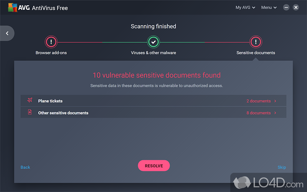Expand the 2 documents plane tickets chevron
The height and width of the screenshot is (192, 307).
275,101
